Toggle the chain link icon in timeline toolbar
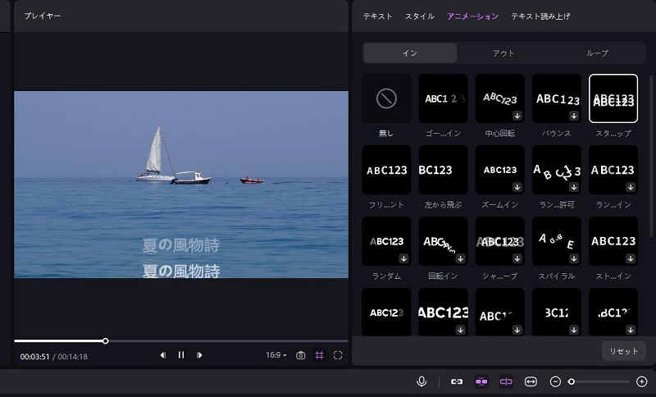 pyautogui.click(x=457, y=381)
